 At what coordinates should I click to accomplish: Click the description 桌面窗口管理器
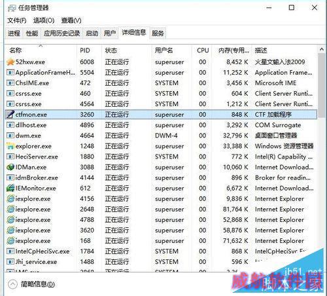click(276, 136)
